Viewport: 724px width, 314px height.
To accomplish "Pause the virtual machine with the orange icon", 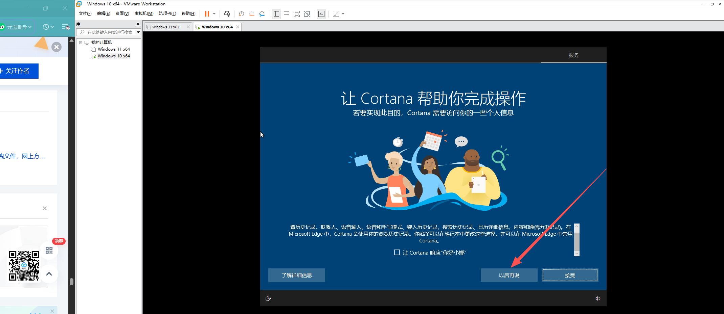I will coord(207,14).
